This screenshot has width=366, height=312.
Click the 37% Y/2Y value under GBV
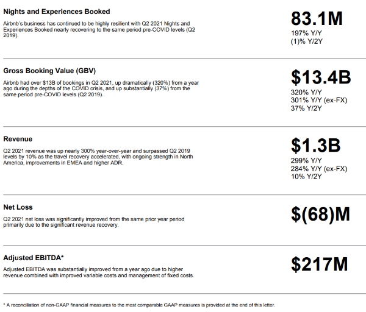pyautogui.click(x=306, y=108)
